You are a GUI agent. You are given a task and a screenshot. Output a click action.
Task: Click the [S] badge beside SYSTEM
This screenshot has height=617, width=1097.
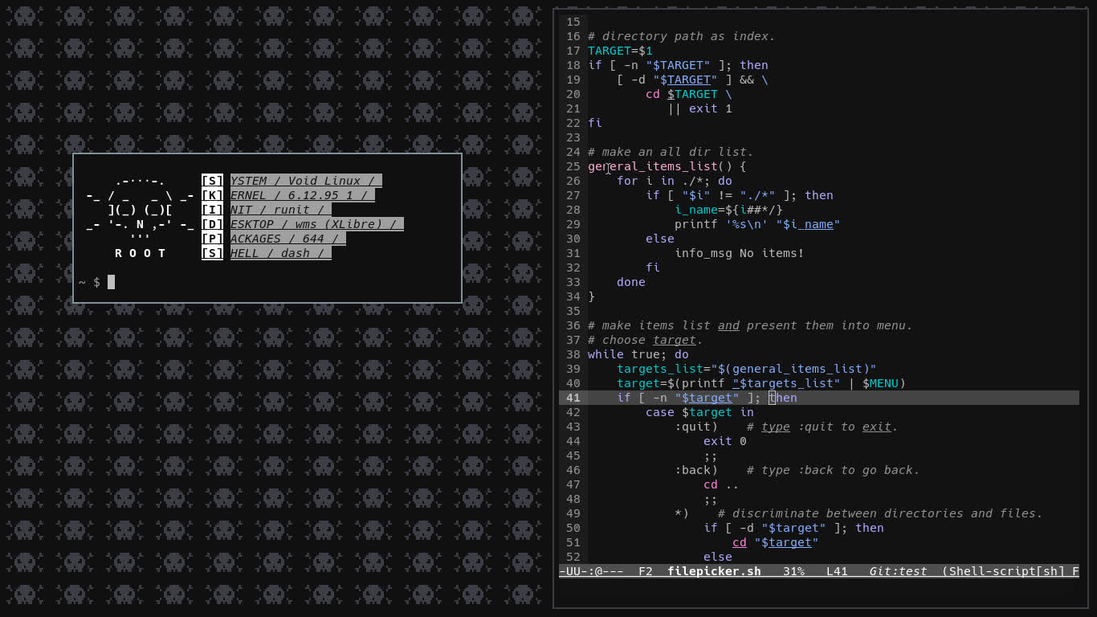coord(212,181)
